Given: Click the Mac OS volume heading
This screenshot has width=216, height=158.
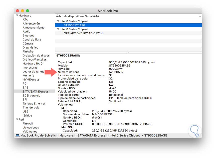Looking at the screenshot, I should click(67, 127).
